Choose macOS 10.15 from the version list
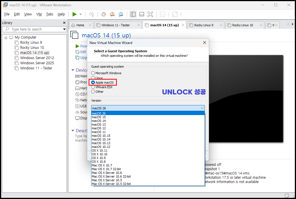The image size is (296, 199). pos(148,136)
